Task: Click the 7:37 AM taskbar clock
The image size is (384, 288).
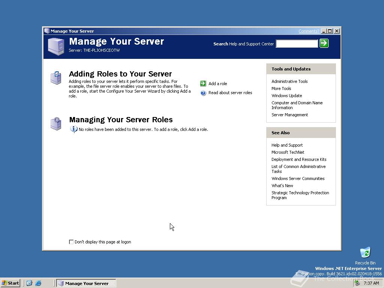Action: pos(371,283)
